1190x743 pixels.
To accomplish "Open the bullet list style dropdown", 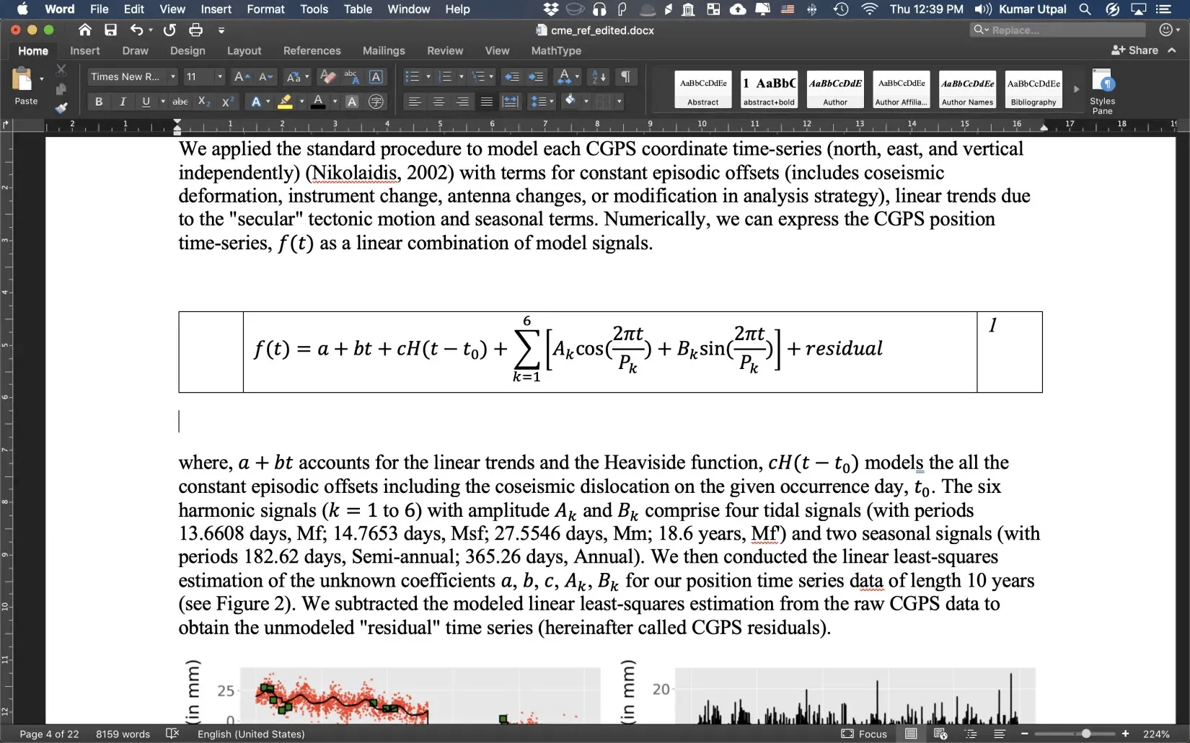I will click(428, 76).
